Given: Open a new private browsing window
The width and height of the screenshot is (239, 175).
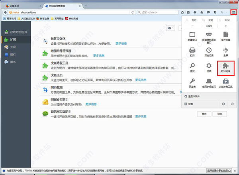Looking at the screenshot, I should coord(209,37).
